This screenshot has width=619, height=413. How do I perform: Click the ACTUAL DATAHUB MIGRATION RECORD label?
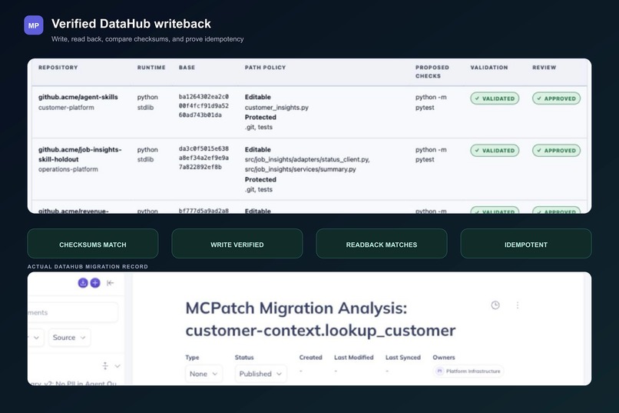88,266
